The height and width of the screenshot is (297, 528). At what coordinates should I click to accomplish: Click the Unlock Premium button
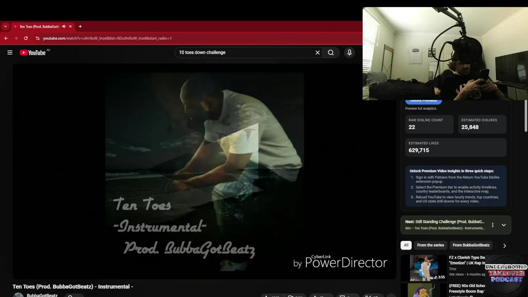pos(424,101)
